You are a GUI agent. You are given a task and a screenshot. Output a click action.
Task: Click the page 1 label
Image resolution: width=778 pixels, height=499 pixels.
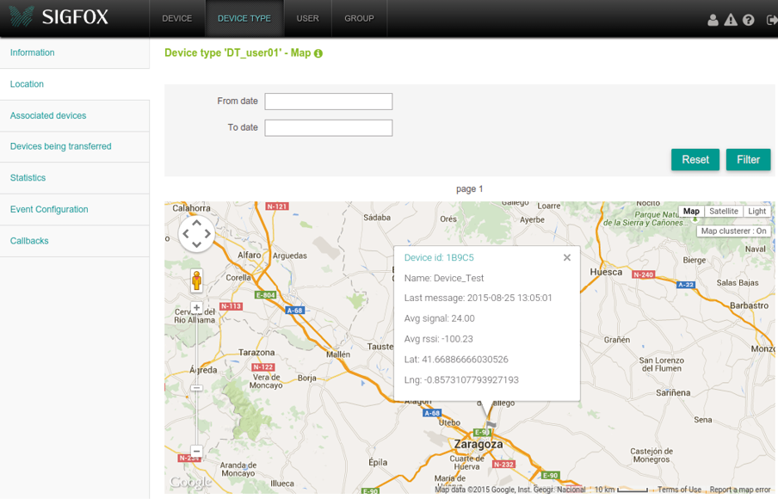click(469, 189)
